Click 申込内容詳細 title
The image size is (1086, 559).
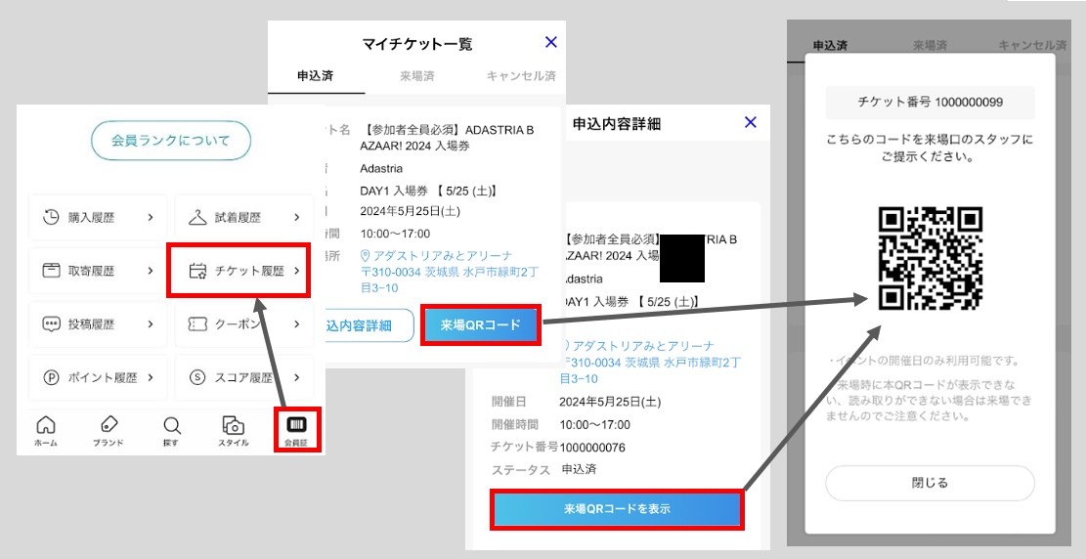pos(617,124)
